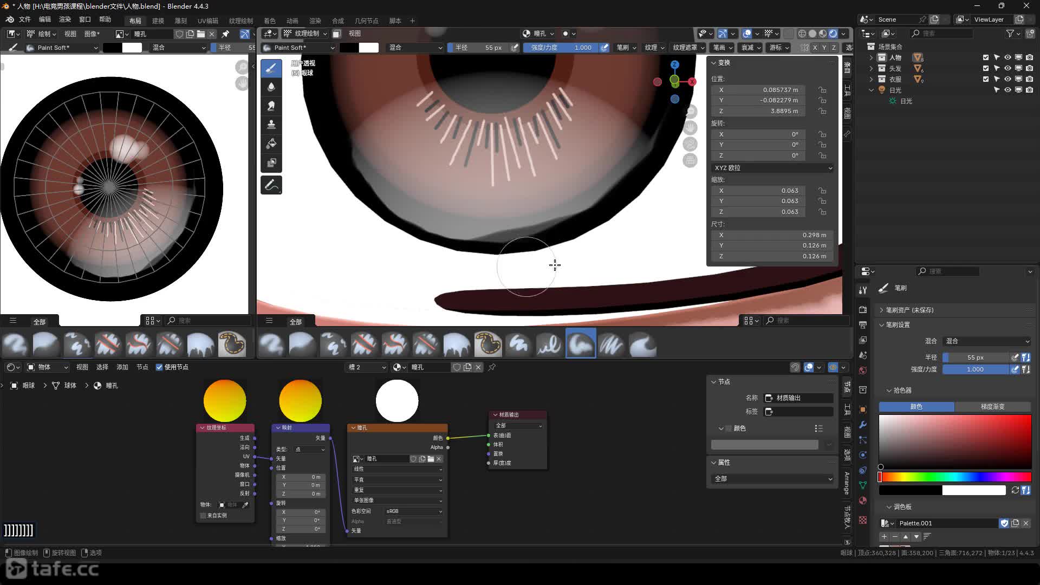The height and width of the screenshot is (585, 1040).
Task: Uncheck exclude checkbox for 衣服 collection
Action: coord(986,79)
